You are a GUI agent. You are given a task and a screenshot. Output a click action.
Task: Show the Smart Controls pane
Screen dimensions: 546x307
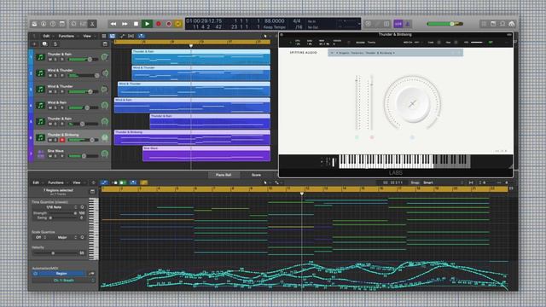(73, 24)
